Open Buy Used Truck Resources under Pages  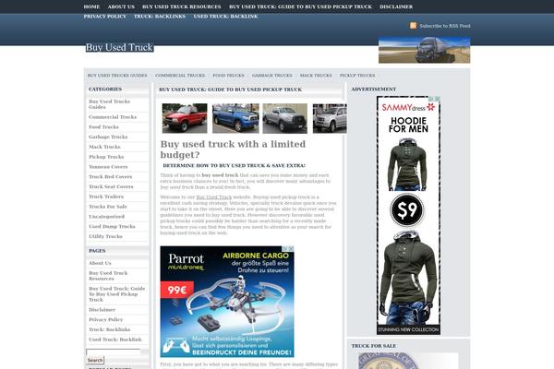pos(108,276)
